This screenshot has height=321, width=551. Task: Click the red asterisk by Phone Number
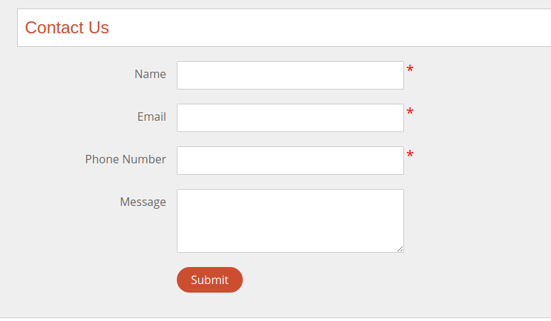point(410,155)
